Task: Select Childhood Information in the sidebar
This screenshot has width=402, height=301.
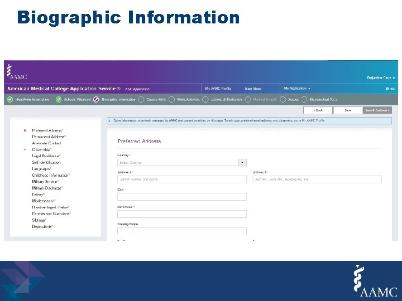Action: click(51, 176)
